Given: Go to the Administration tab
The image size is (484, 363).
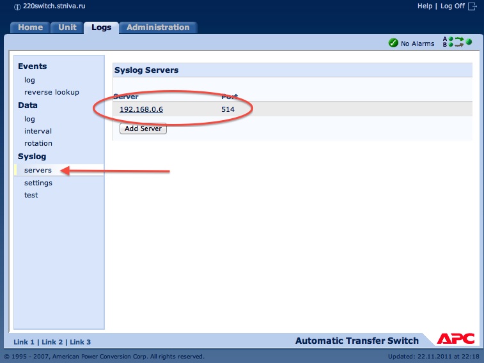Looking at the screenshot, I should (158, 27).
